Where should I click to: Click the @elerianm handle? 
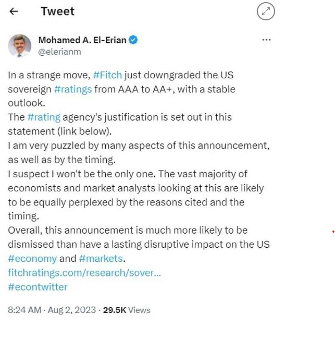pyautogui.click(x=59, y=52)
